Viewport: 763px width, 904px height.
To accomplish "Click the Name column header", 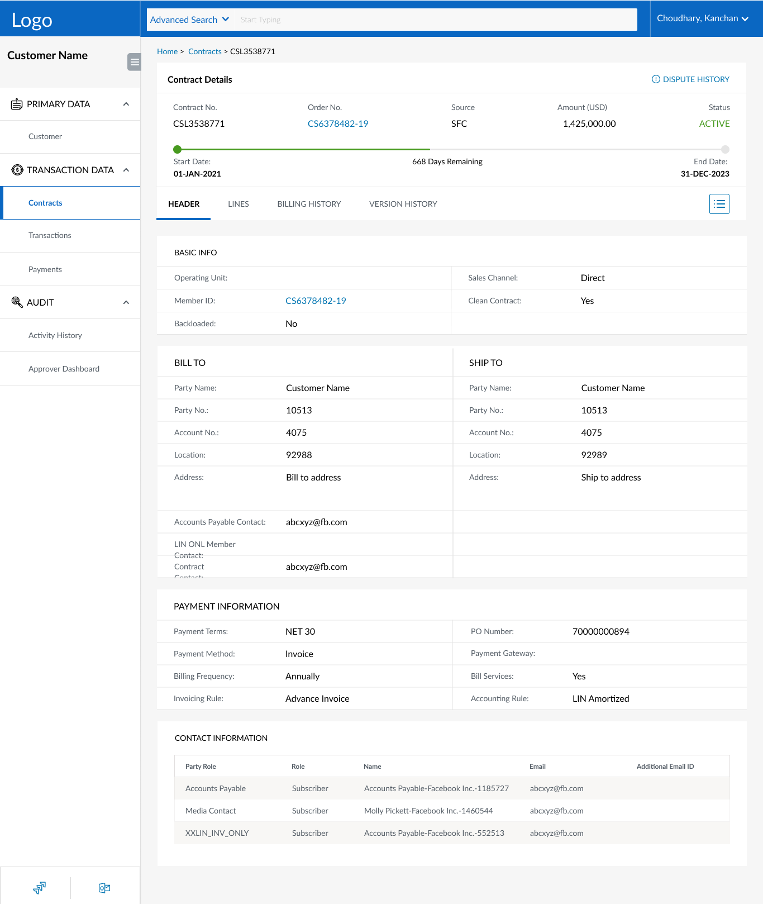I will tap(373, 767).
